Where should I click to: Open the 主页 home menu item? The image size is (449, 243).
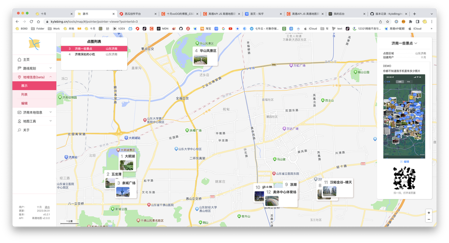(34, 59)
